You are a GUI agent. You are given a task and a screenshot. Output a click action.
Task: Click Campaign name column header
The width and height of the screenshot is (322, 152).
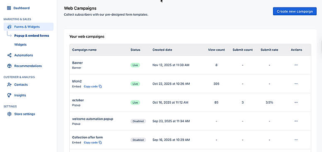click(x=84, y=50)
